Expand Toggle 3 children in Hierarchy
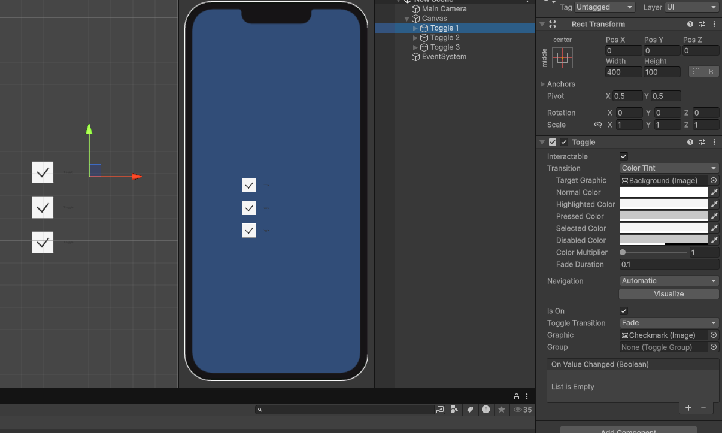The height and width of the screenshot is (433, 722). (415, 47)
